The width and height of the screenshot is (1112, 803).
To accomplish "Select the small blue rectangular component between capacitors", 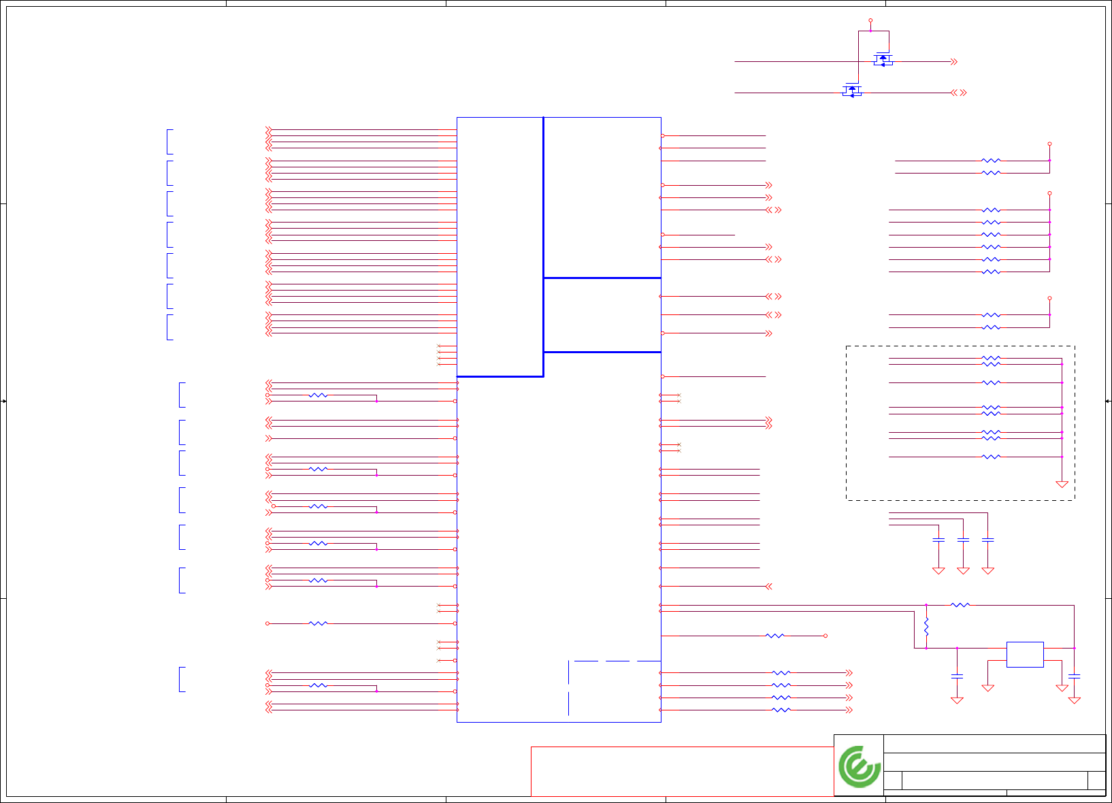I will pos(1025,655).
